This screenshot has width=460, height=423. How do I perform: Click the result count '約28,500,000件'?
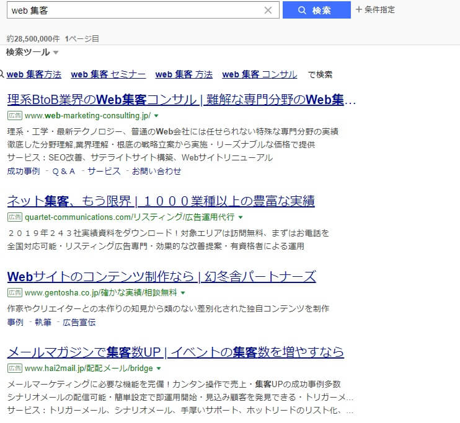click(x=33, y=38)
